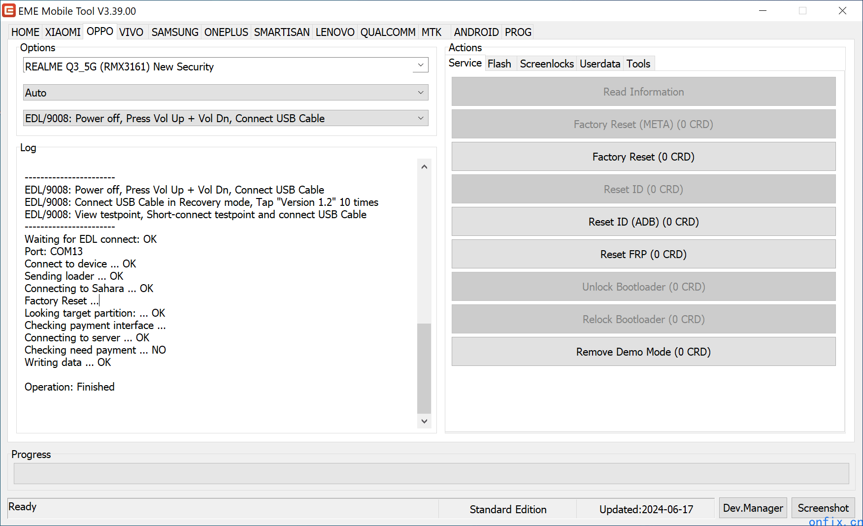863x526 pixels.
Task: Run Remove Demo Mode (0 CRD)
Action: tap(643, 352)
